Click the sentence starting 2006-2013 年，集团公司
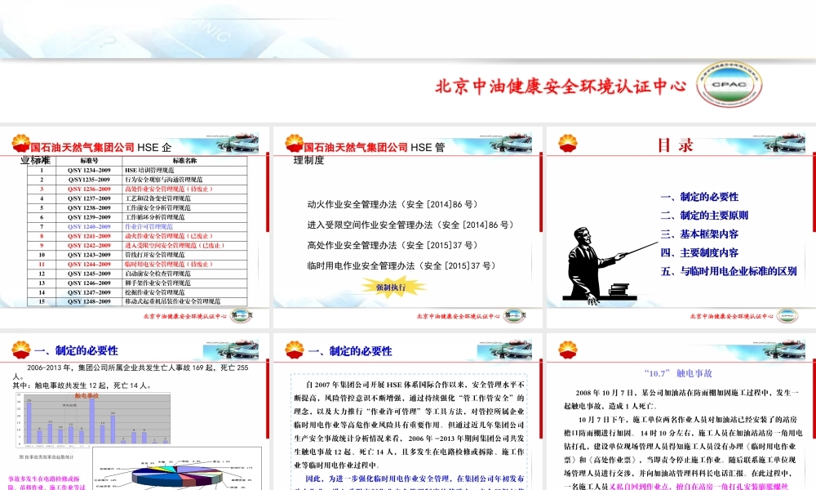The width and height of the screenshot is (816, 490). tap(131, 372)
